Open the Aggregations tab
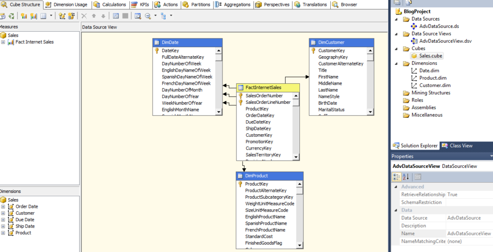493x252 pixels. click(234, 4)
